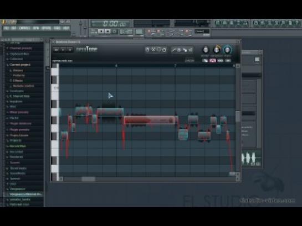
Task: Expand Plugin presets in browser
Action: 19,130
